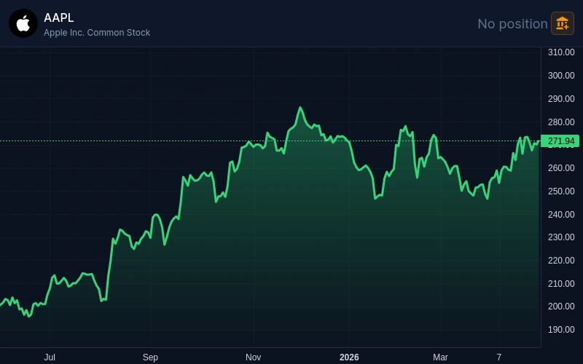583x364 pixels.
Task: Click the 220.00 price axis label
Action: click(561, 261)
